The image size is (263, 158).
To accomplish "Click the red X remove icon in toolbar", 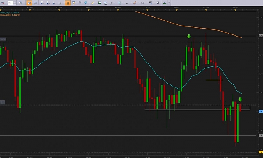I will pos(3,3).
